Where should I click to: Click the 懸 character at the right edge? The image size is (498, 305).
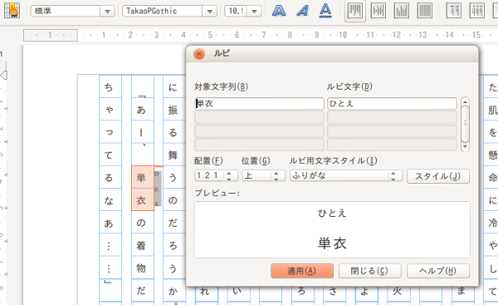493,155
